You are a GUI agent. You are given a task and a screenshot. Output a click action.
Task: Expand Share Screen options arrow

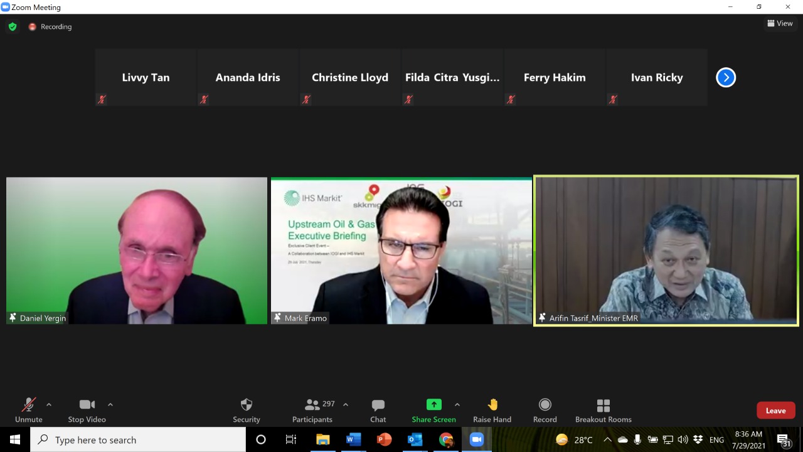tap(457, 404)
